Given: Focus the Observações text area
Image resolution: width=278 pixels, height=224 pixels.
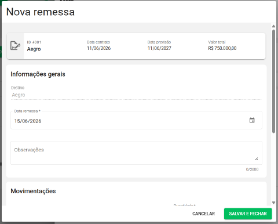Looking at the screenshot, I should tap(136, 153).
